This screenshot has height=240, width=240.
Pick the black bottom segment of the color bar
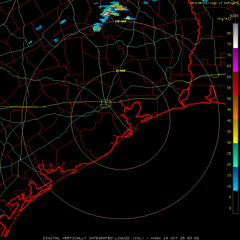pos(235,202)
